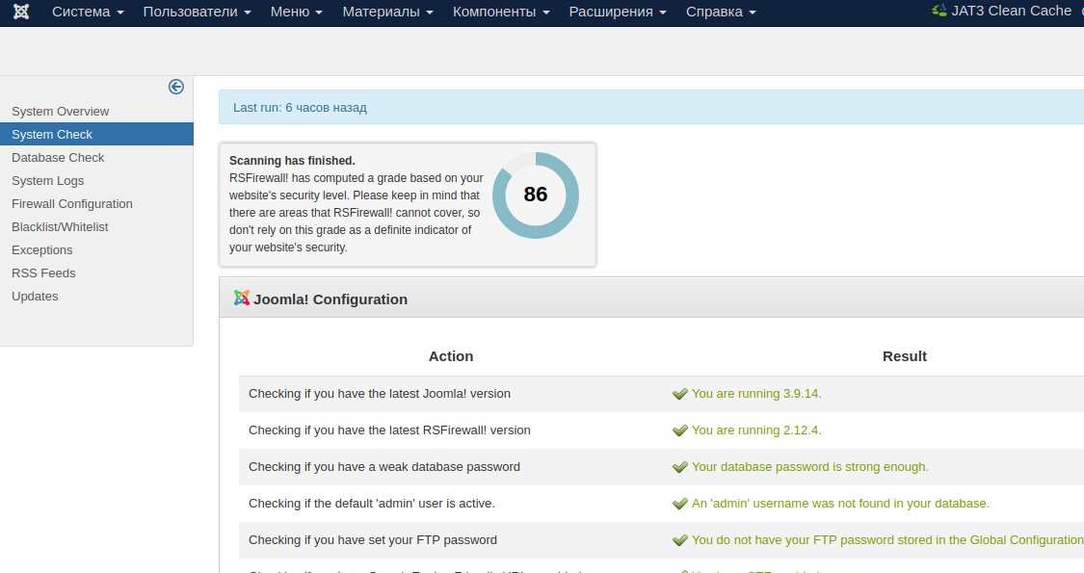The width and height of the screenshot is (1084, 573).
Task: Click 'Checking if you have set your FTP password'
Action: (x=373, y=540)
